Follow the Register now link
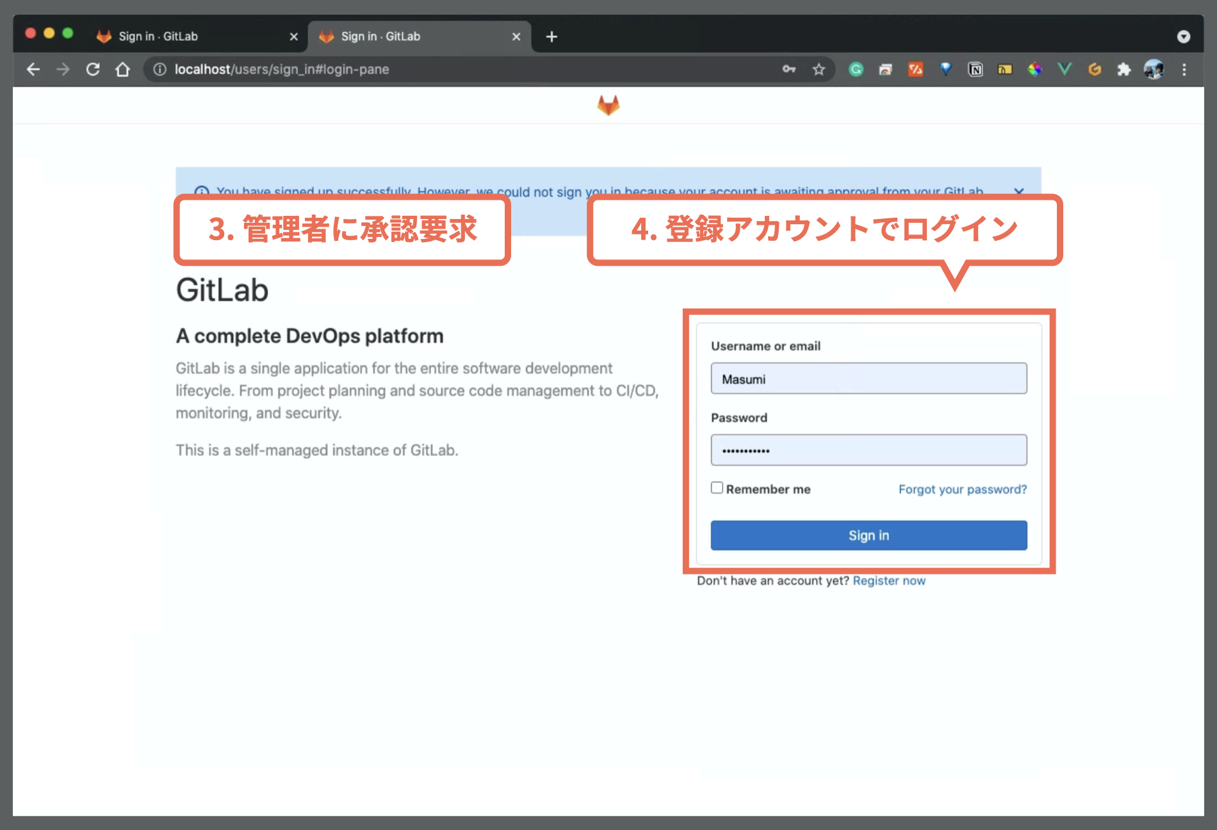This screenshot has width=1217, height=830. pyautogui.click(x=889, y=580)
